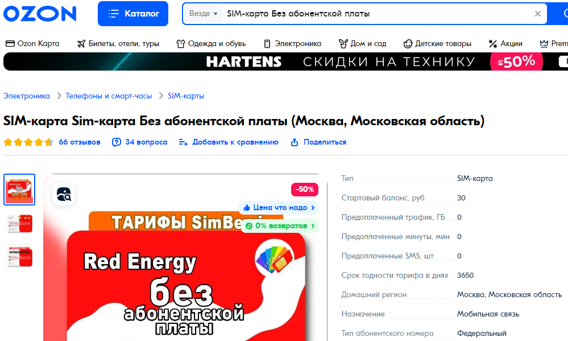Click the question bubble icon
This screenshot has height=341, width=568.
(x=117, y=142)
